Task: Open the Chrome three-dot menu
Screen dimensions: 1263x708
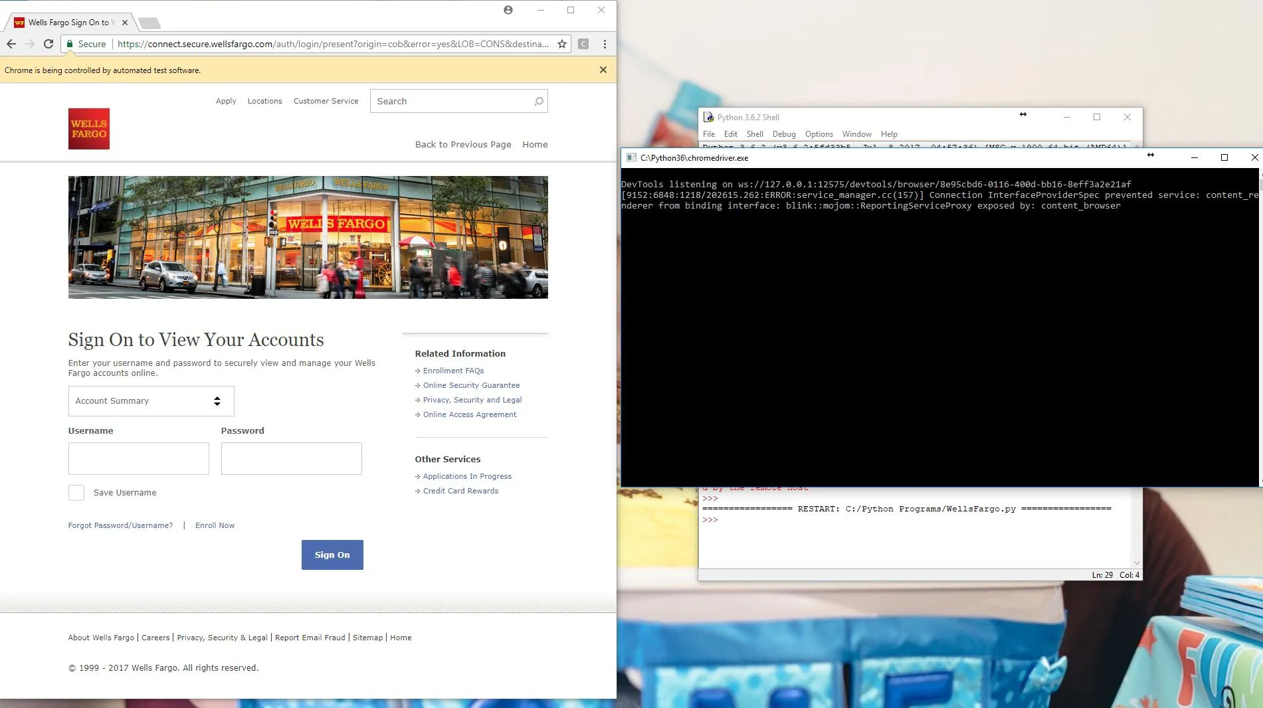Action: [605, 44]
